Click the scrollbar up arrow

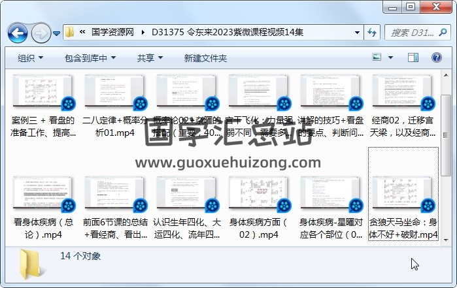[446, 75]
